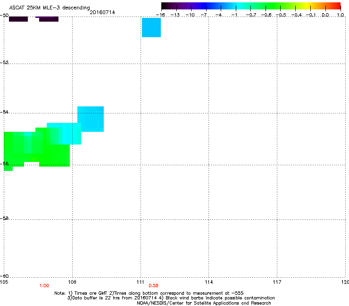Click the second dark purple cell near -50
349x306 pixels.
click(x=49, y=19)
